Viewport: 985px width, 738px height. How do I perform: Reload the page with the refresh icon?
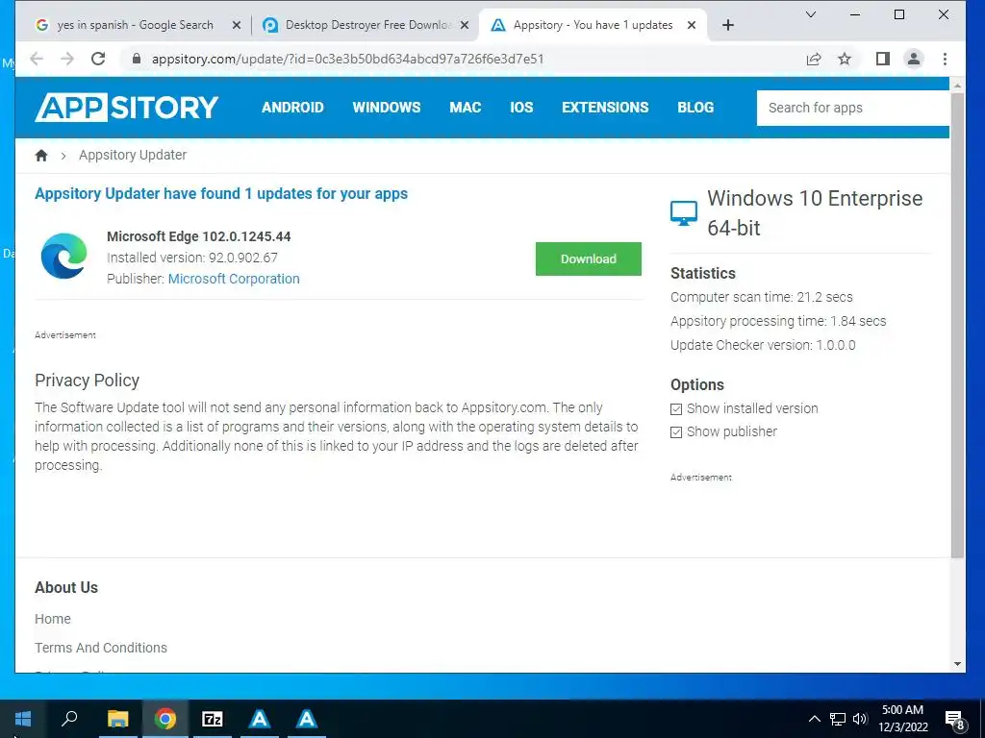(98, 59)
